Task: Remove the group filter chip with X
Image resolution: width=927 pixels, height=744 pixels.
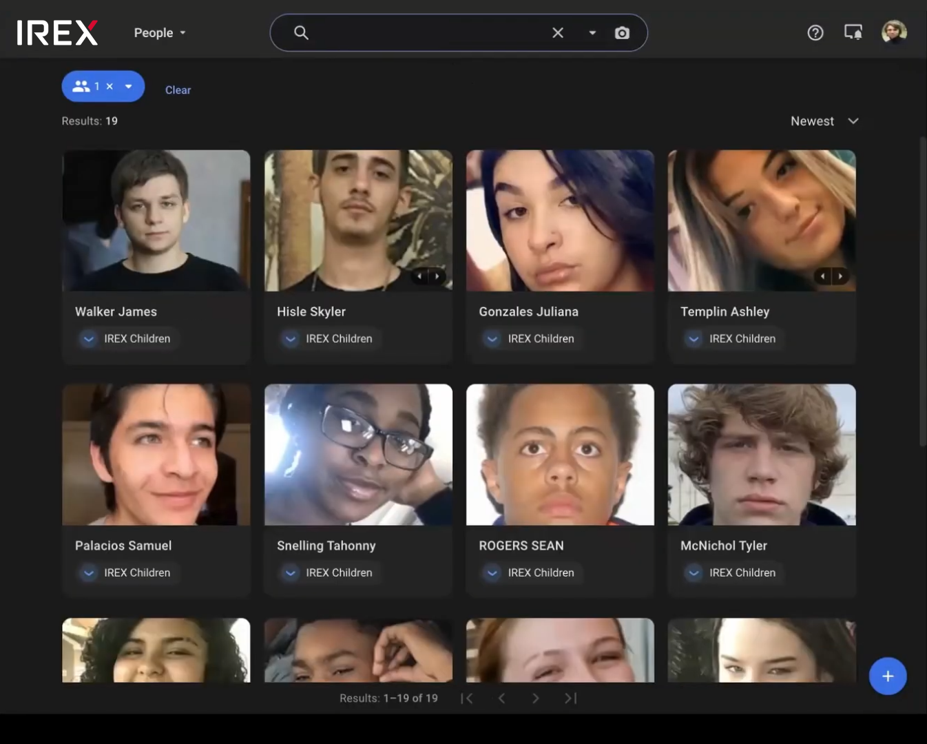Action: click(110, 87)
